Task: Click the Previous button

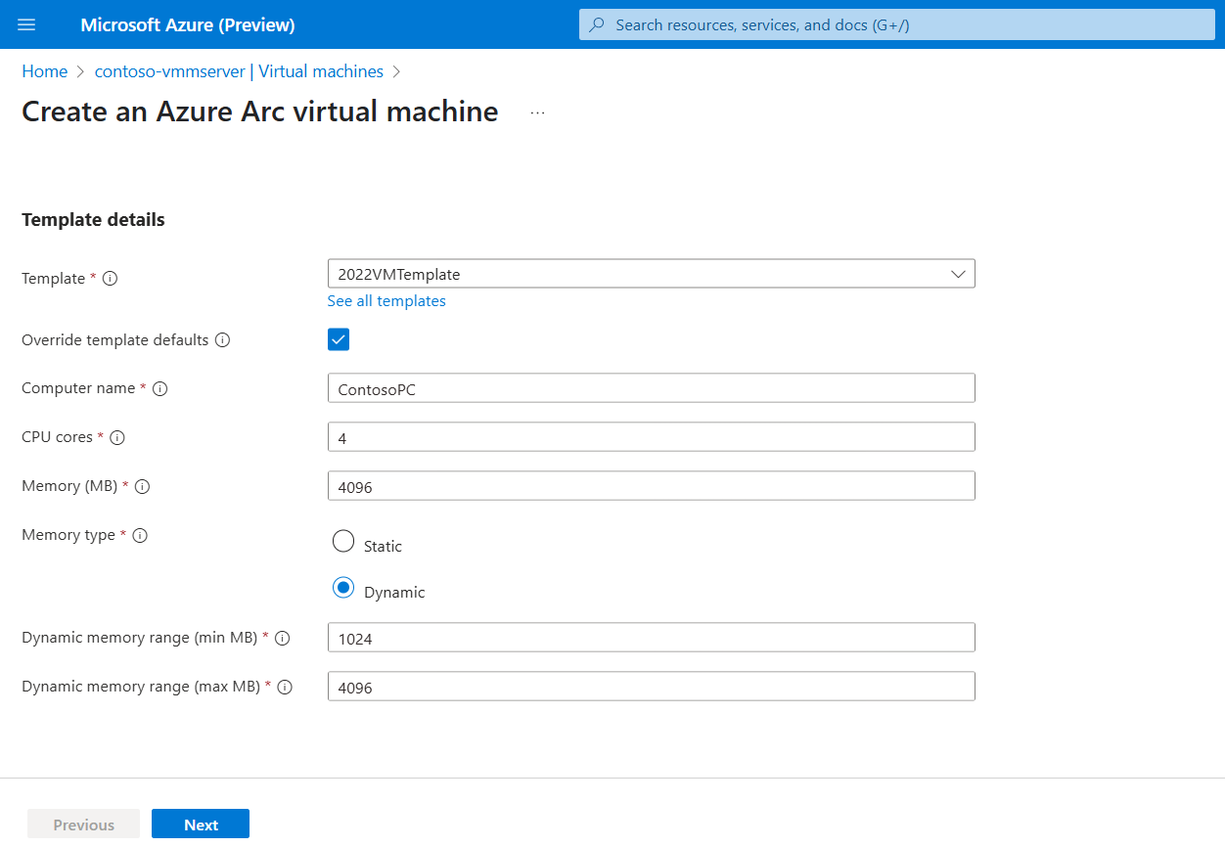Action: click(83, 825)
